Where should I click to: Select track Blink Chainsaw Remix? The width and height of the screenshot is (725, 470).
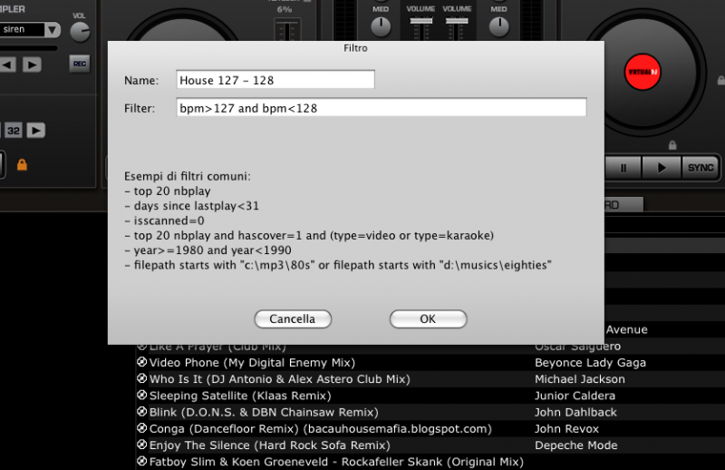click(264, 412)
